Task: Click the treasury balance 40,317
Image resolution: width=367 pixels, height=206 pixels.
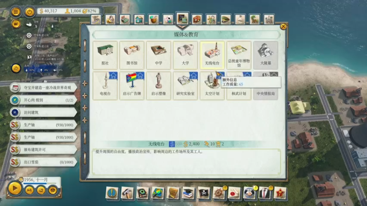Action: [48, 11]
